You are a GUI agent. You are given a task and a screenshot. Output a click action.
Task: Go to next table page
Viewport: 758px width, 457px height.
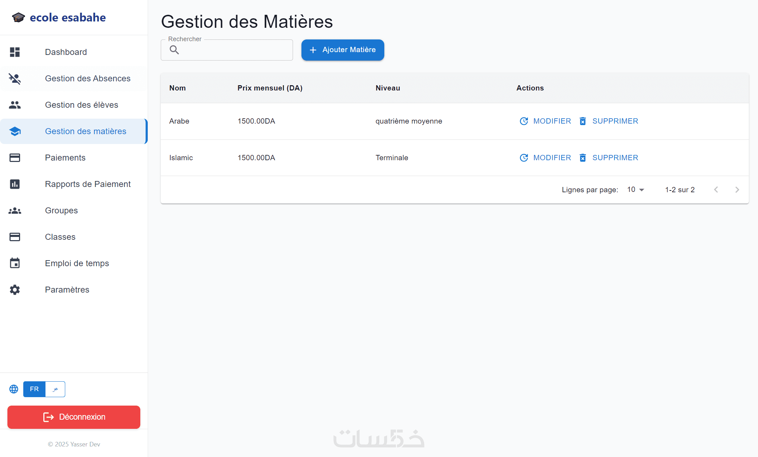(737, 190)
